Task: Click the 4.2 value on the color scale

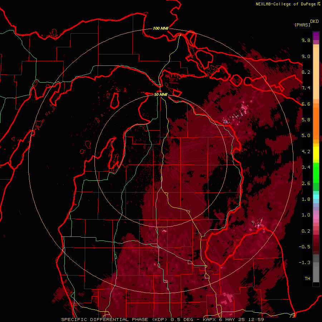Action: [306, 152]
